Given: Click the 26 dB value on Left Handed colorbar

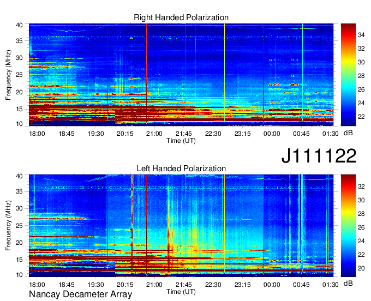Looking at the screenshot, I should point(361,227).
